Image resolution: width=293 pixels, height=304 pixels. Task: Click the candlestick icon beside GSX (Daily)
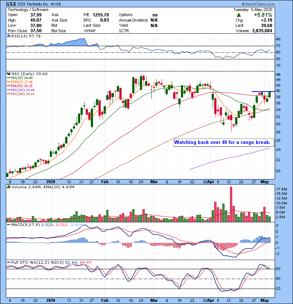click(x=8, y=74)
